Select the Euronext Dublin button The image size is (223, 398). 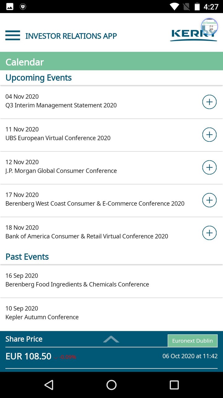193,340
